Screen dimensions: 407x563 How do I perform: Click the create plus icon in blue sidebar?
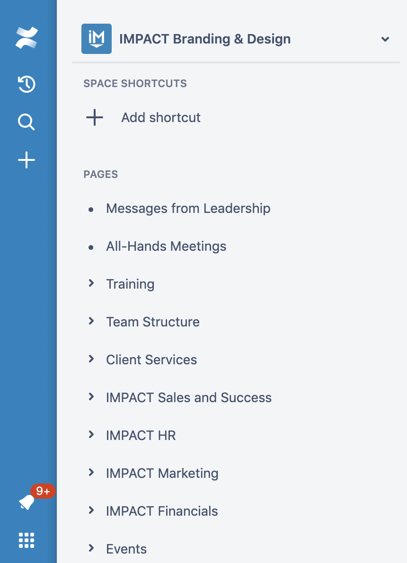click(x=27, y=160)
